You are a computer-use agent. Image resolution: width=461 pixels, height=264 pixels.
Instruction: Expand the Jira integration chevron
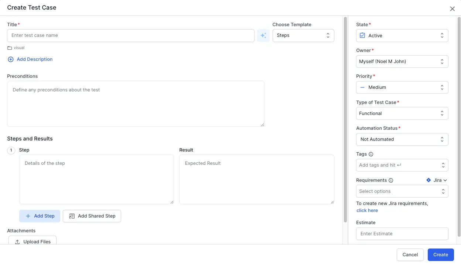(445, 180)
